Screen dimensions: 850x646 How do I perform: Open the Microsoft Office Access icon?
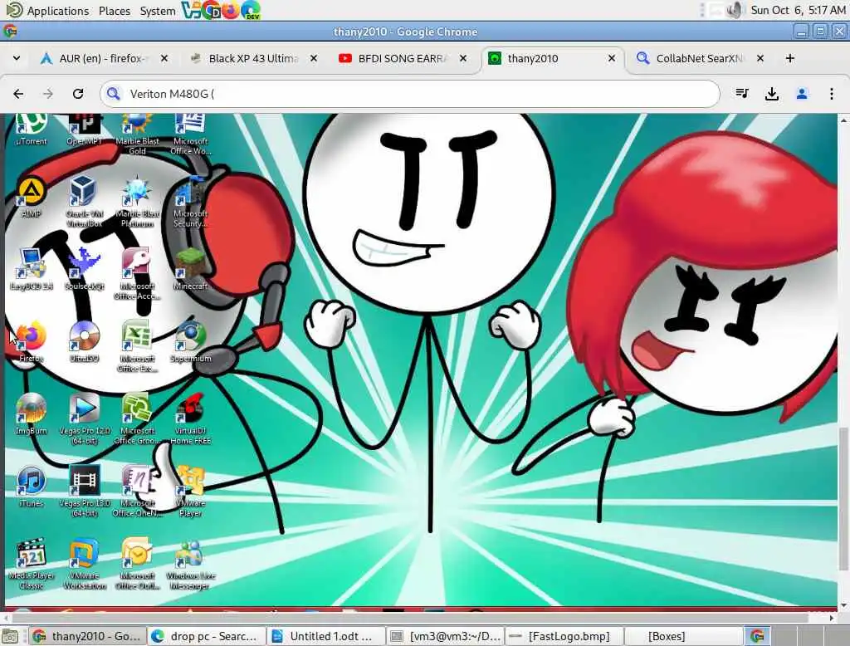click(x=137, y=274)
